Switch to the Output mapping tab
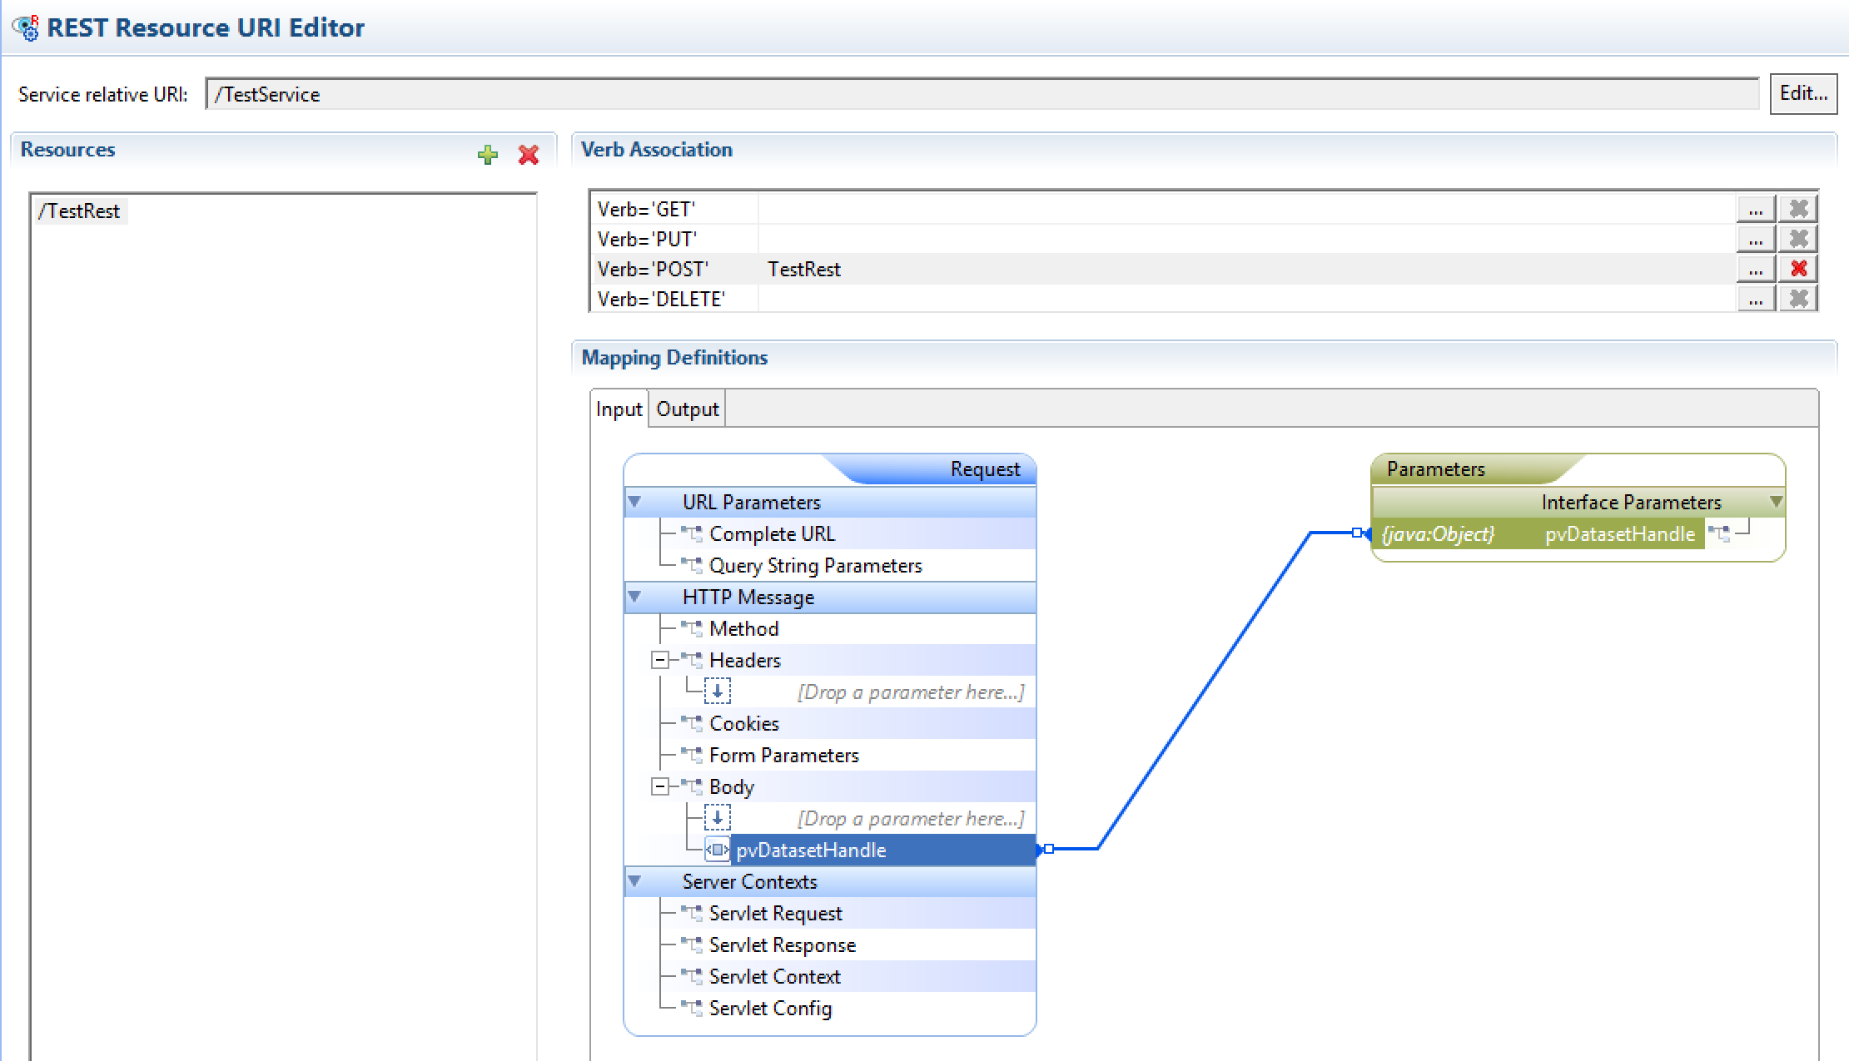 click(687, 409)
